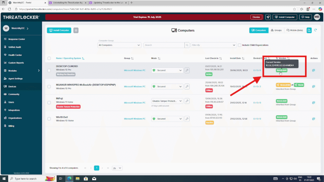Enable Include Child Organizations checkbox
324x182 pixels.
[240, 45]
